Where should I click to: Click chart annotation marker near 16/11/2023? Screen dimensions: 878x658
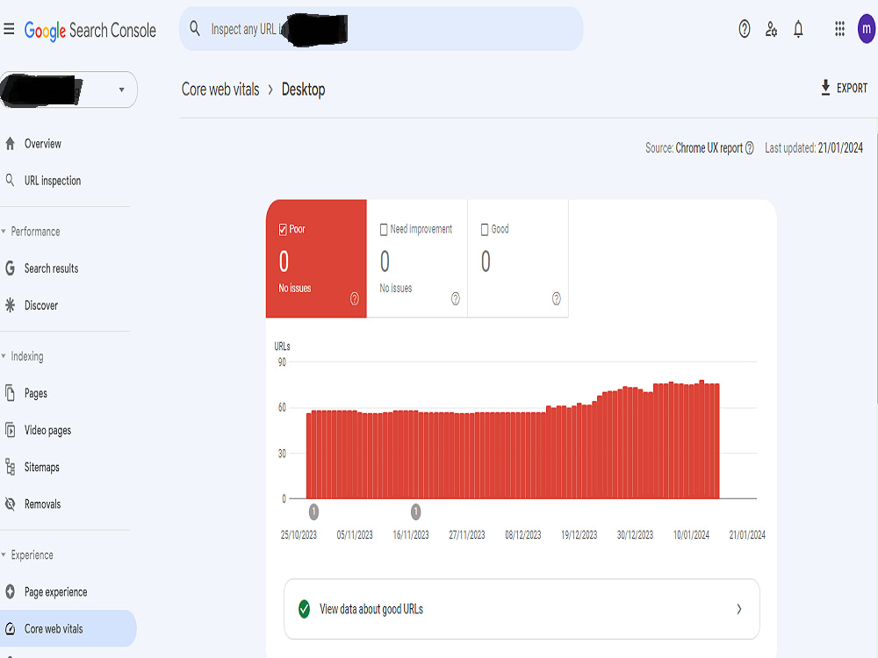click(415, 511)
